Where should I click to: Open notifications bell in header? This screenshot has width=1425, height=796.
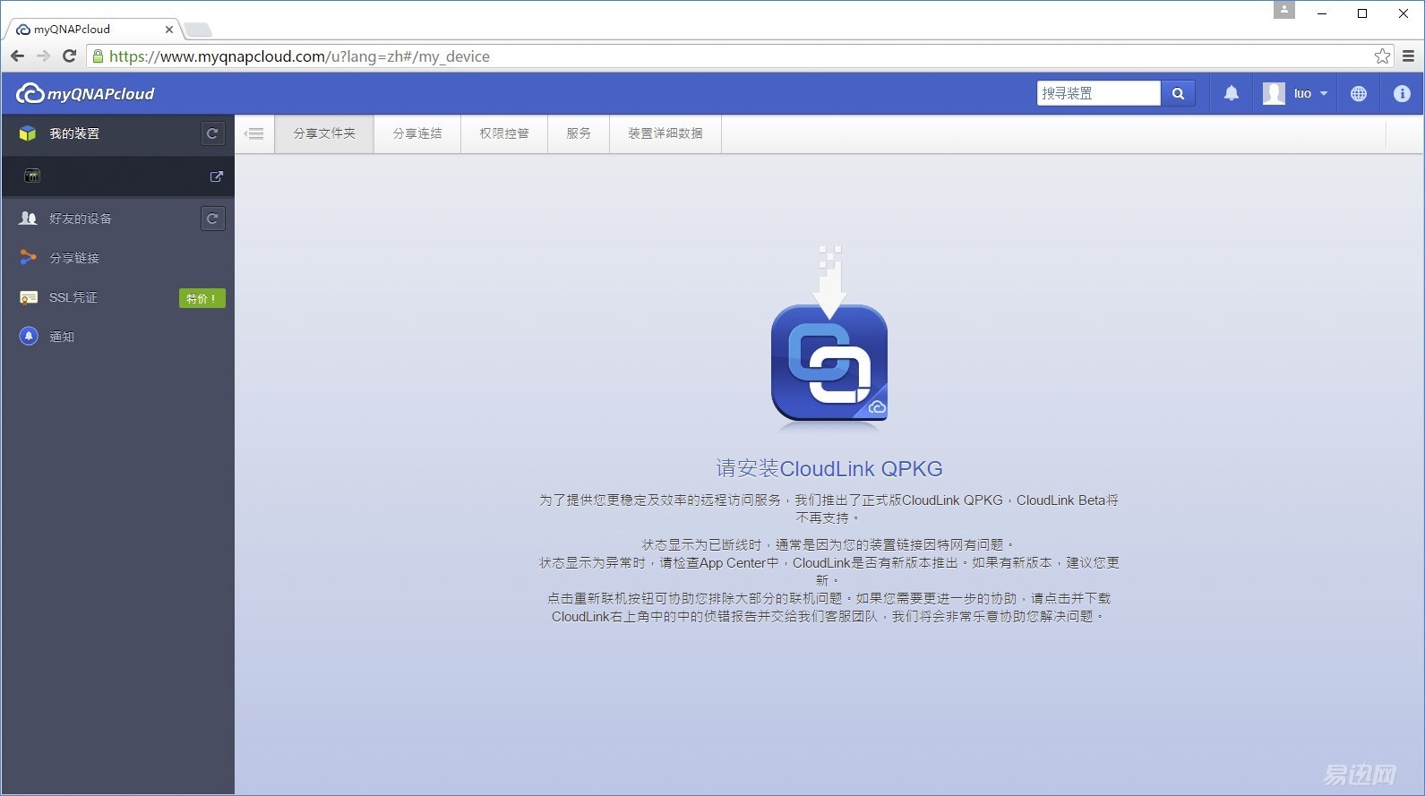pyautogui.click(x=1232, y=93)
